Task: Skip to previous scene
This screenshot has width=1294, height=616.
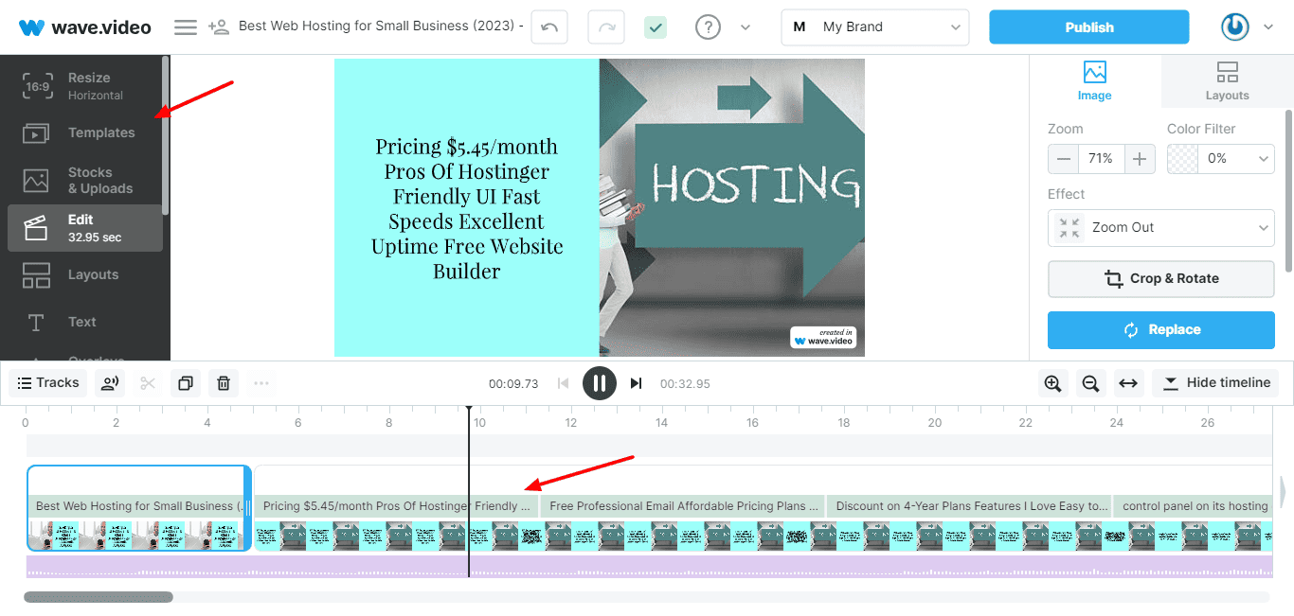Action: coord(563,383)
